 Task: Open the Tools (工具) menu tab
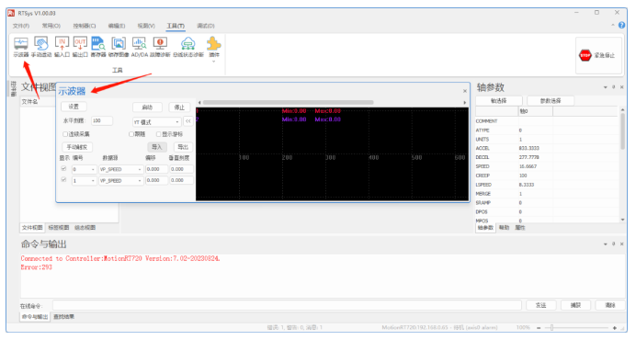tap(176, 26)
